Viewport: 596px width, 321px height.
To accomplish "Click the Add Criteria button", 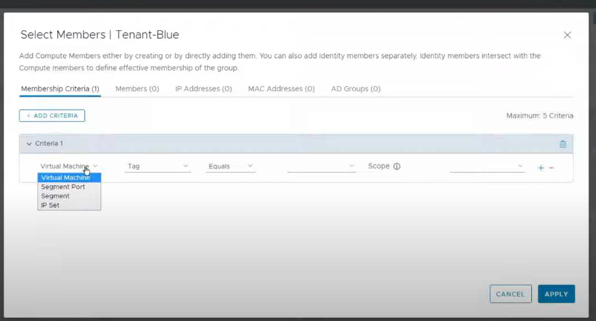I will pyautogui.click(x=52, y=116).
